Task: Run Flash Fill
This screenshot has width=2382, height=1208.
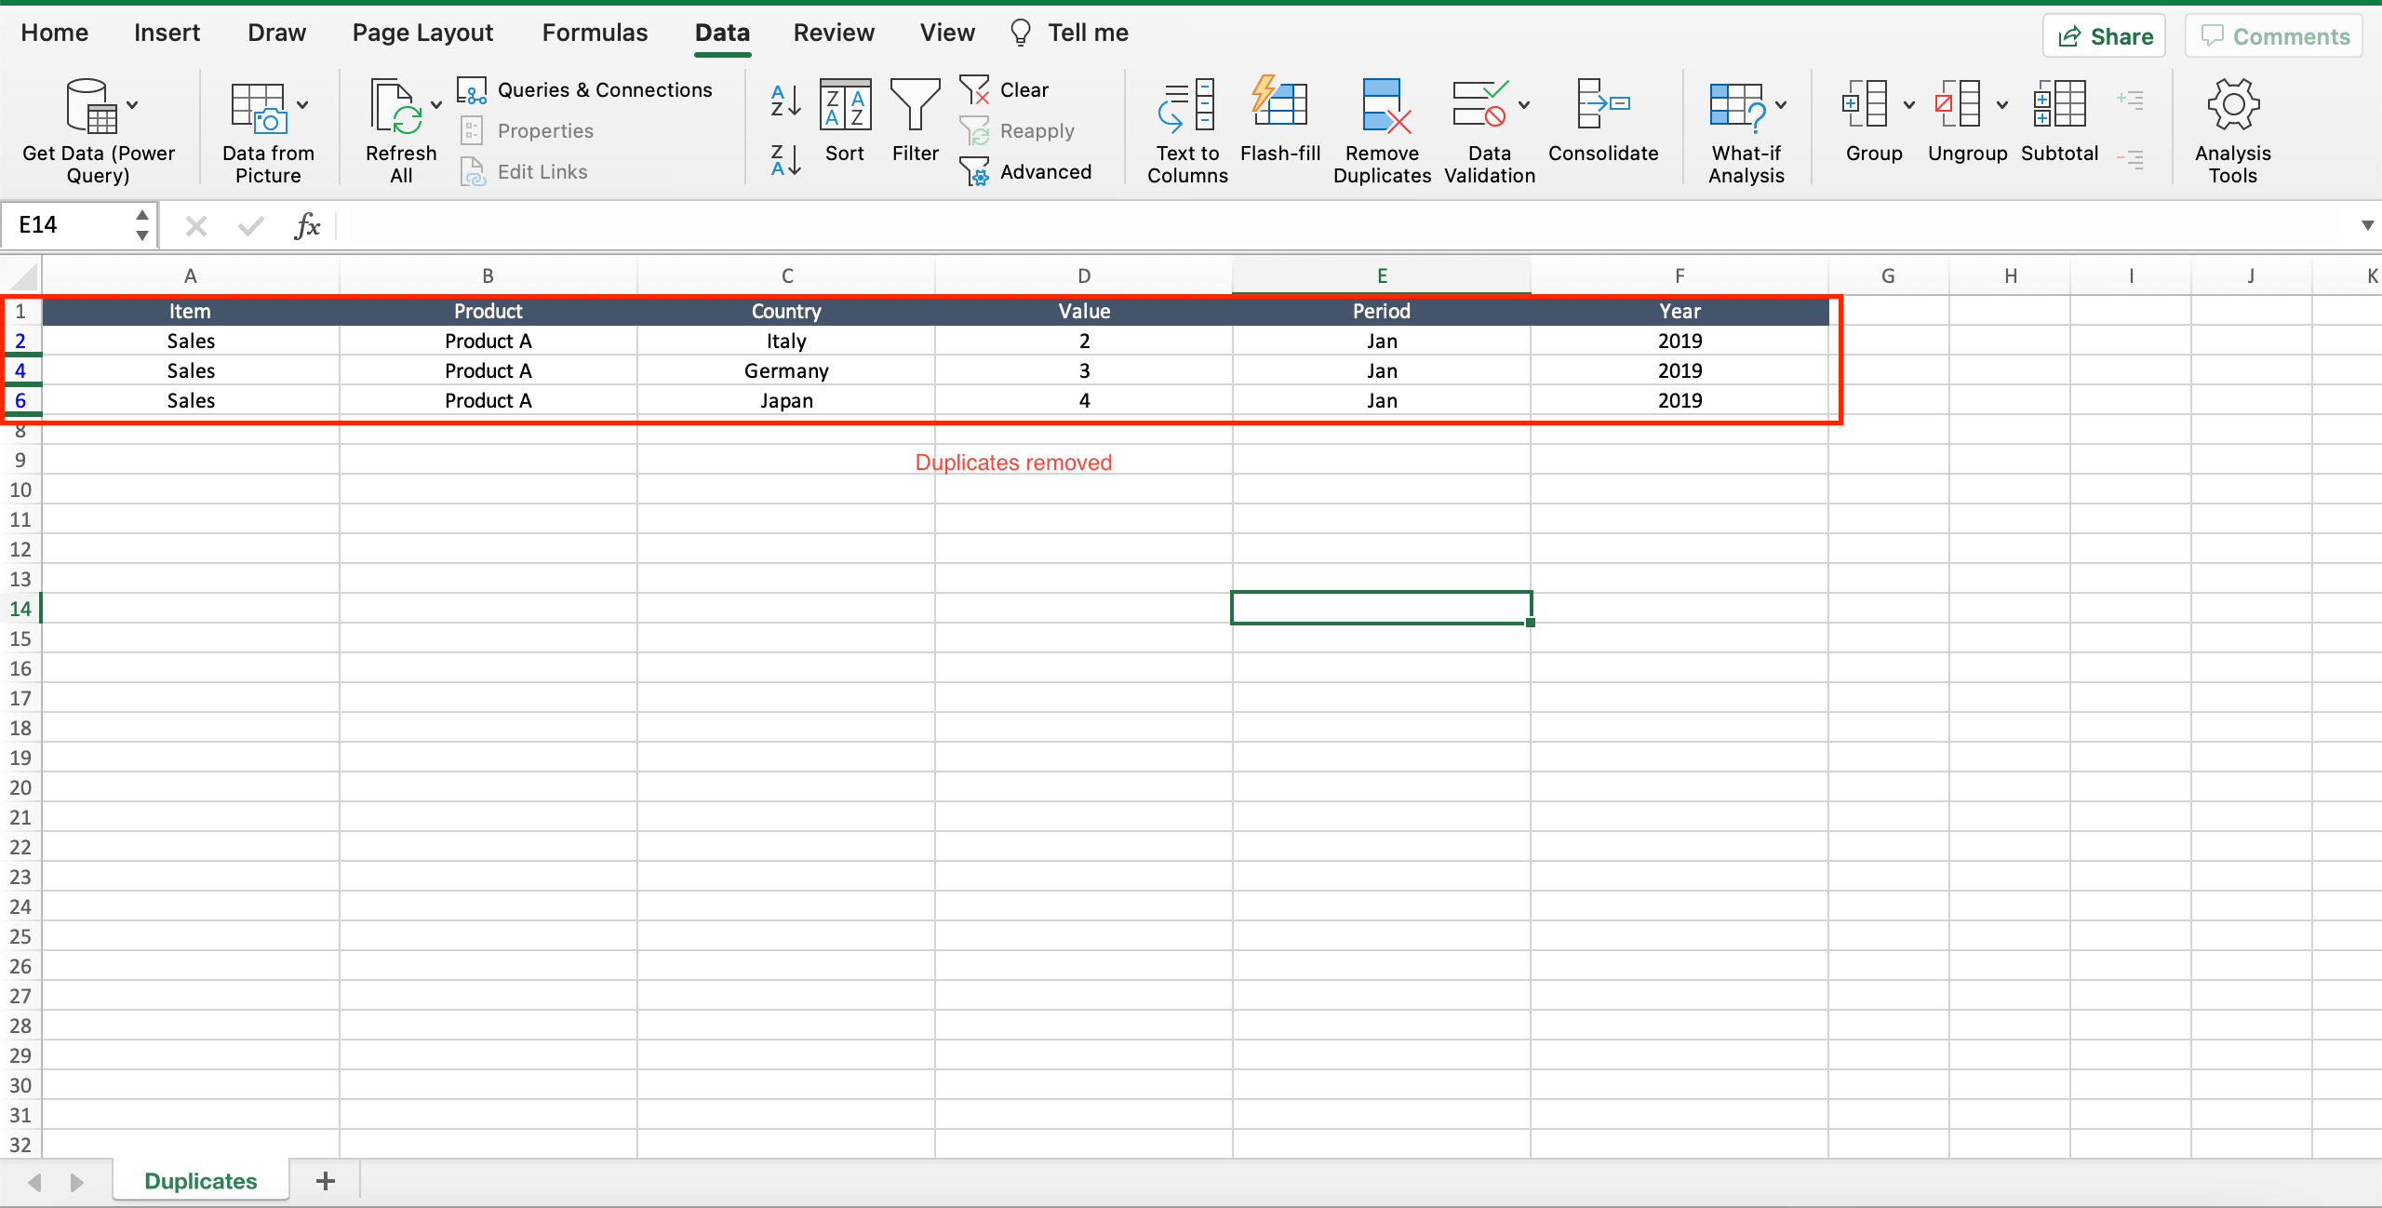Action: coord(1279,126)
